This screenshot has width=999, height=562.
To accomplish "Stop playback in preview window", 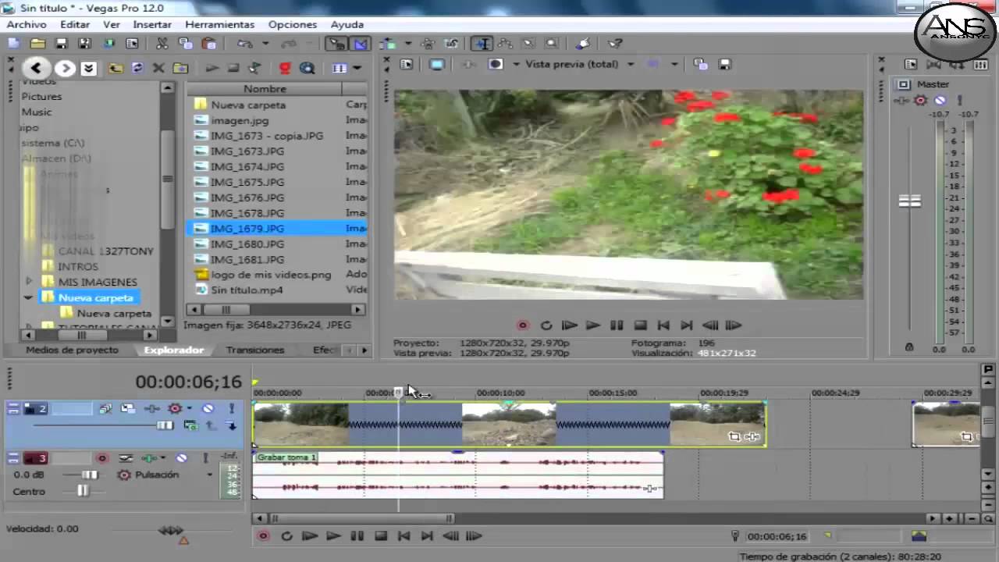I will coord(640,325).
